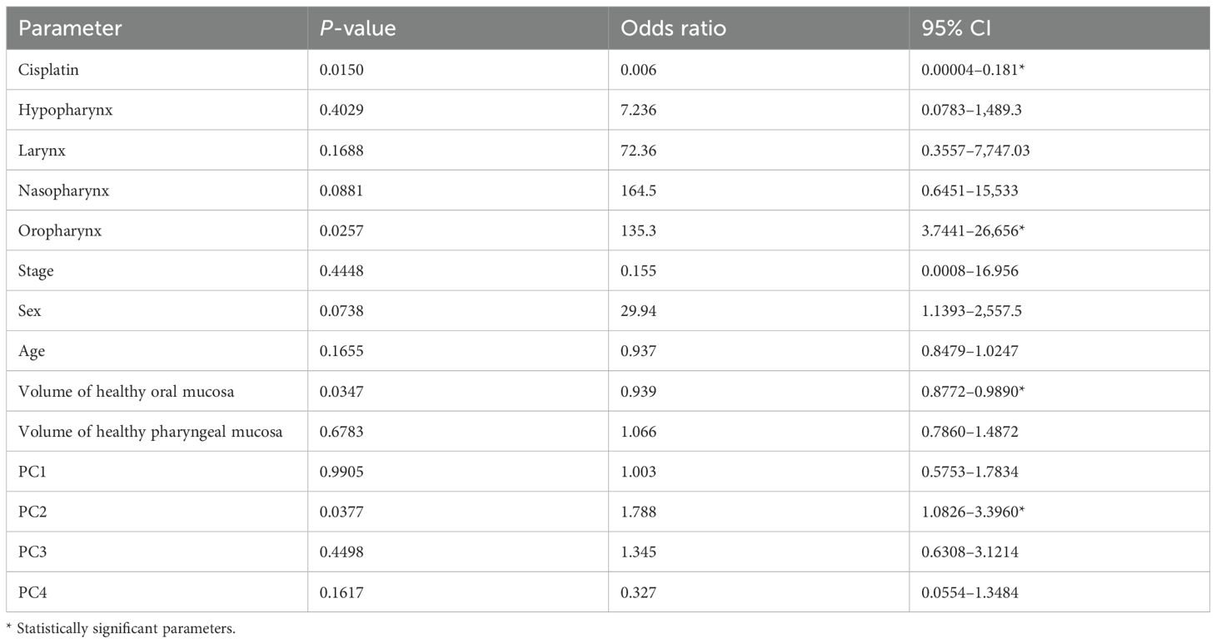Select the PC1 P-value 0.9905

[x=342, y=472]
